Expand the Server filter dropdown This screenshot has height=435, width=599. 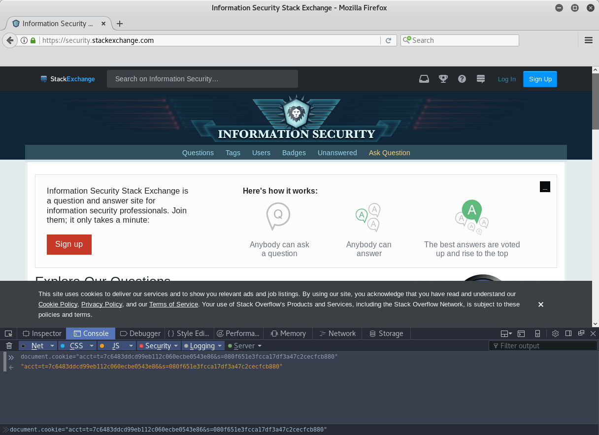pos(261,346)
